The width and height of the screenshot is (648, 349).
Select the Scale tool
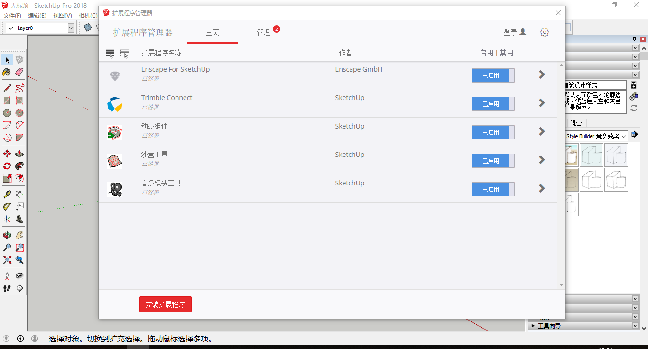coord(7,178)
